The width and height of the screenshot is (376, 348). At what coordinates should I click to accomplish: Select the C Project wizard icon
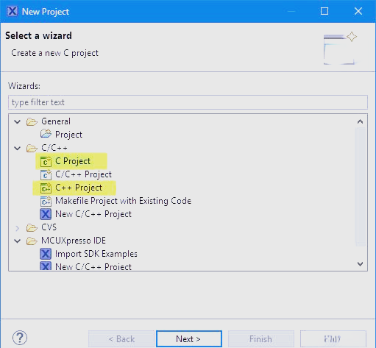pos(46,161)
